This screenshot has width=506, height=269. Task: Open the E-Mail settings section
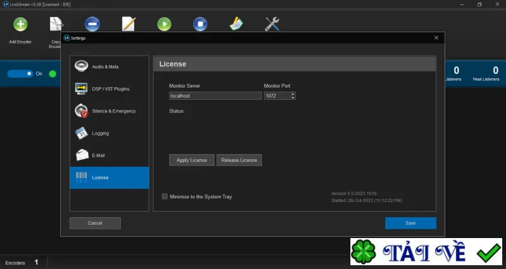pyautogui.click(x=109, y=155)
